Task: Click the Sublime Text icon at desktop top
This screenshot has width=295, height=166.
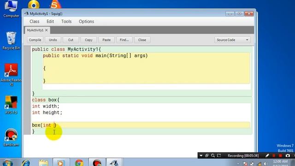Action: [x=55, y=5]
